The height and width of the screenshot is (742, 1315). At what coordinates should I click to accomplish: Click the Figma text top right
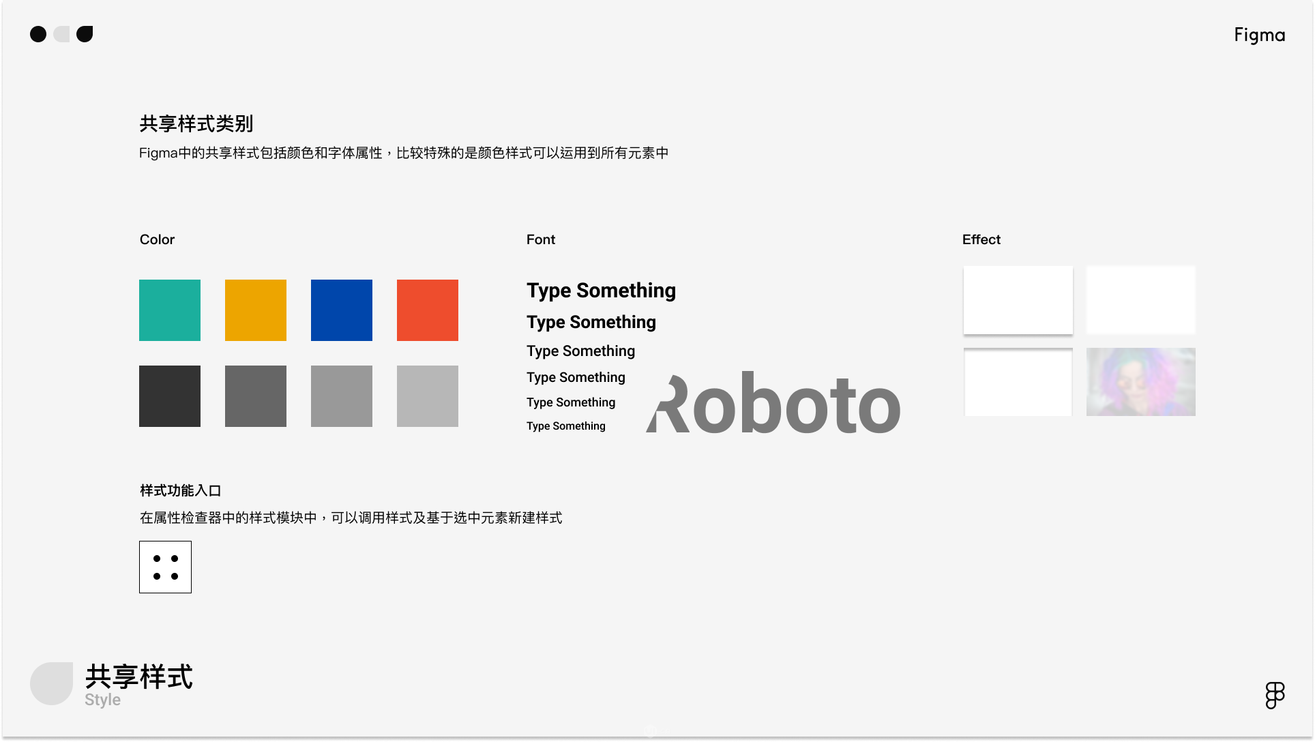pyautogui.click(x=1259, y=35)
